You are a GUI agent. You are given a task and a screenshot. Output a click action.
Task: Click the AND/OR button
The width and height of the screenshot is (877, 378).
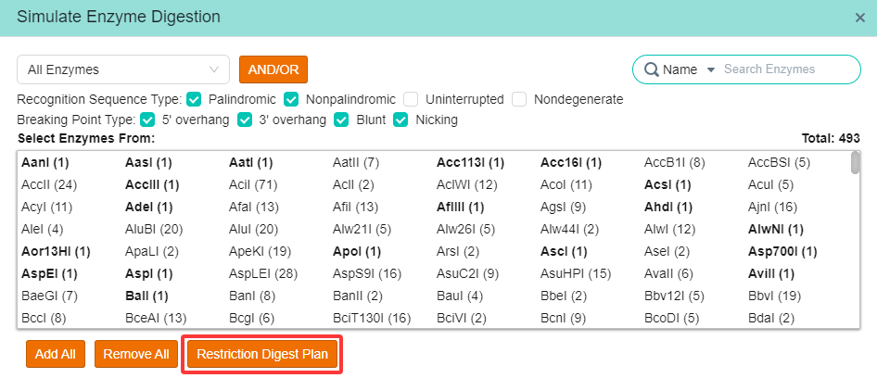[x=273, y=69]
